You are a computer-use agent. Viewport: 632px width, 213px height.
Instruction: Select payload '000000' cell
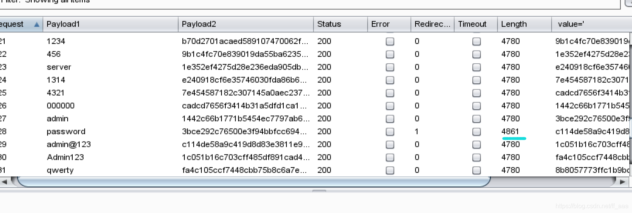61,106
